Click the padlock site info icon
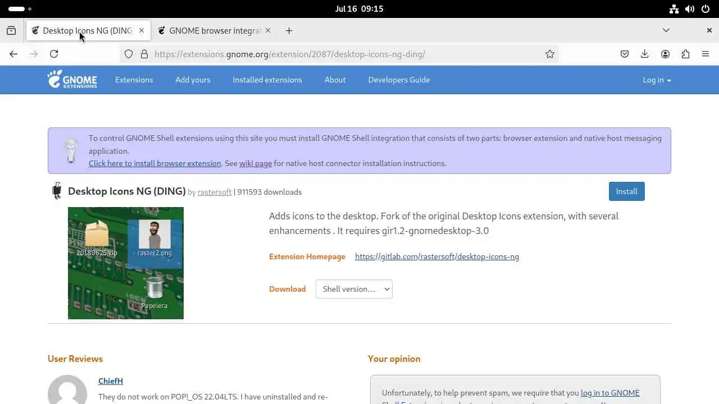Screen dimensions: 719x404 pyautogui.click(x=144, y=54)
